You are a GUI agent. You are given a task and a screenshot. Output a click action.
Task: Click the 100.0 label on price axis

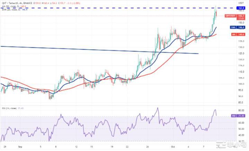pos(230,84)
